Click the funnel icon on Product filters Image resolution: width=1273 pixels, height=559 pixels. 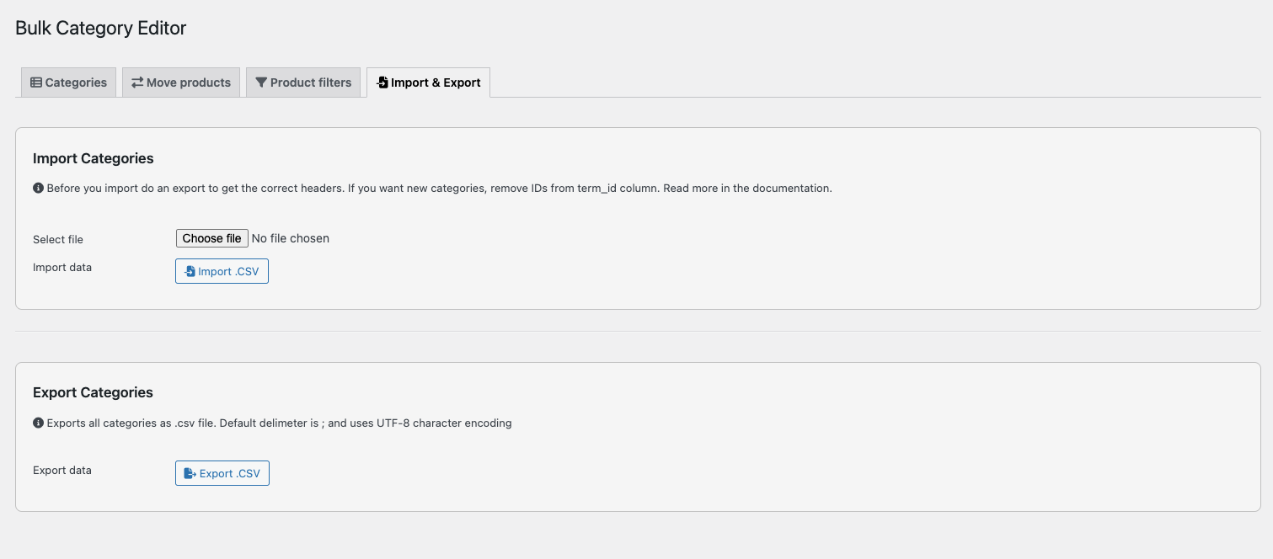click(x=261, y=83)
